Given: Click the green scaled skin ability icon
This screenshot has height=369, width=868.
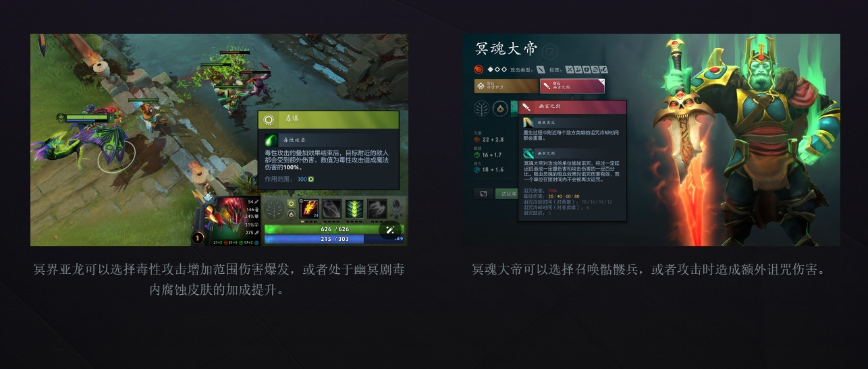Looking at the screenshot, I should [x=354, y=209].
